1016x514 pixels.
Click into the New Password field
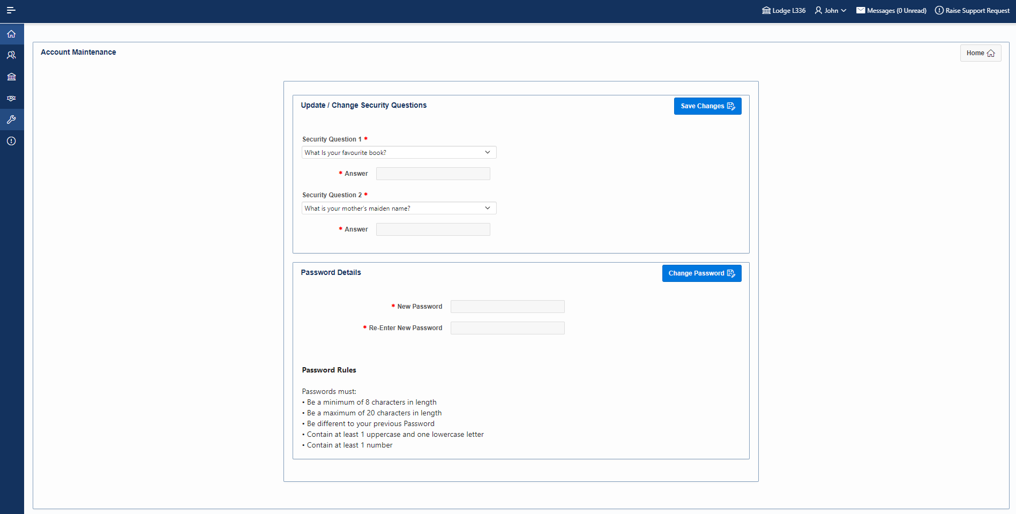507,307
